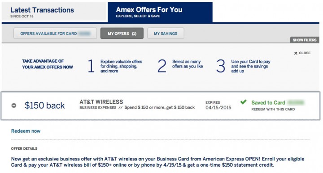Click step 3 number graphic
The width and height of the screenshot is (323, 173).
point(221,66)
